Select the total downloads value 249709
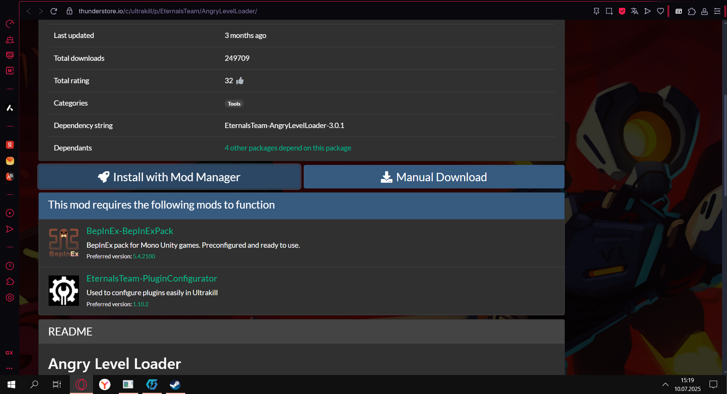The height and width of the screenshot is (394, 727). pyautogui.click(x=237, y=58)
